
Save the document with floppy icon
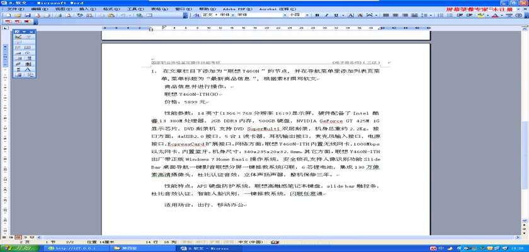tap(27, 15)
